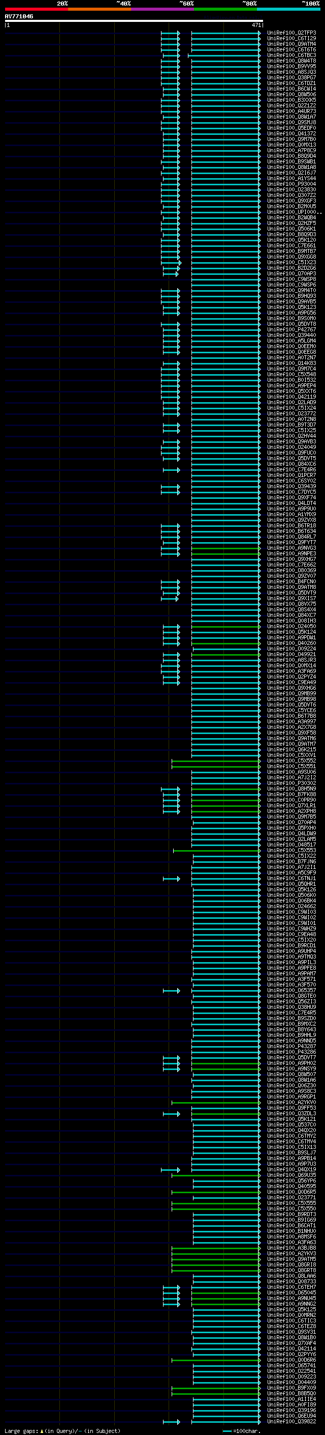
Task: Select label UniRef100_C5X551
Action: (x=291, y=766)
